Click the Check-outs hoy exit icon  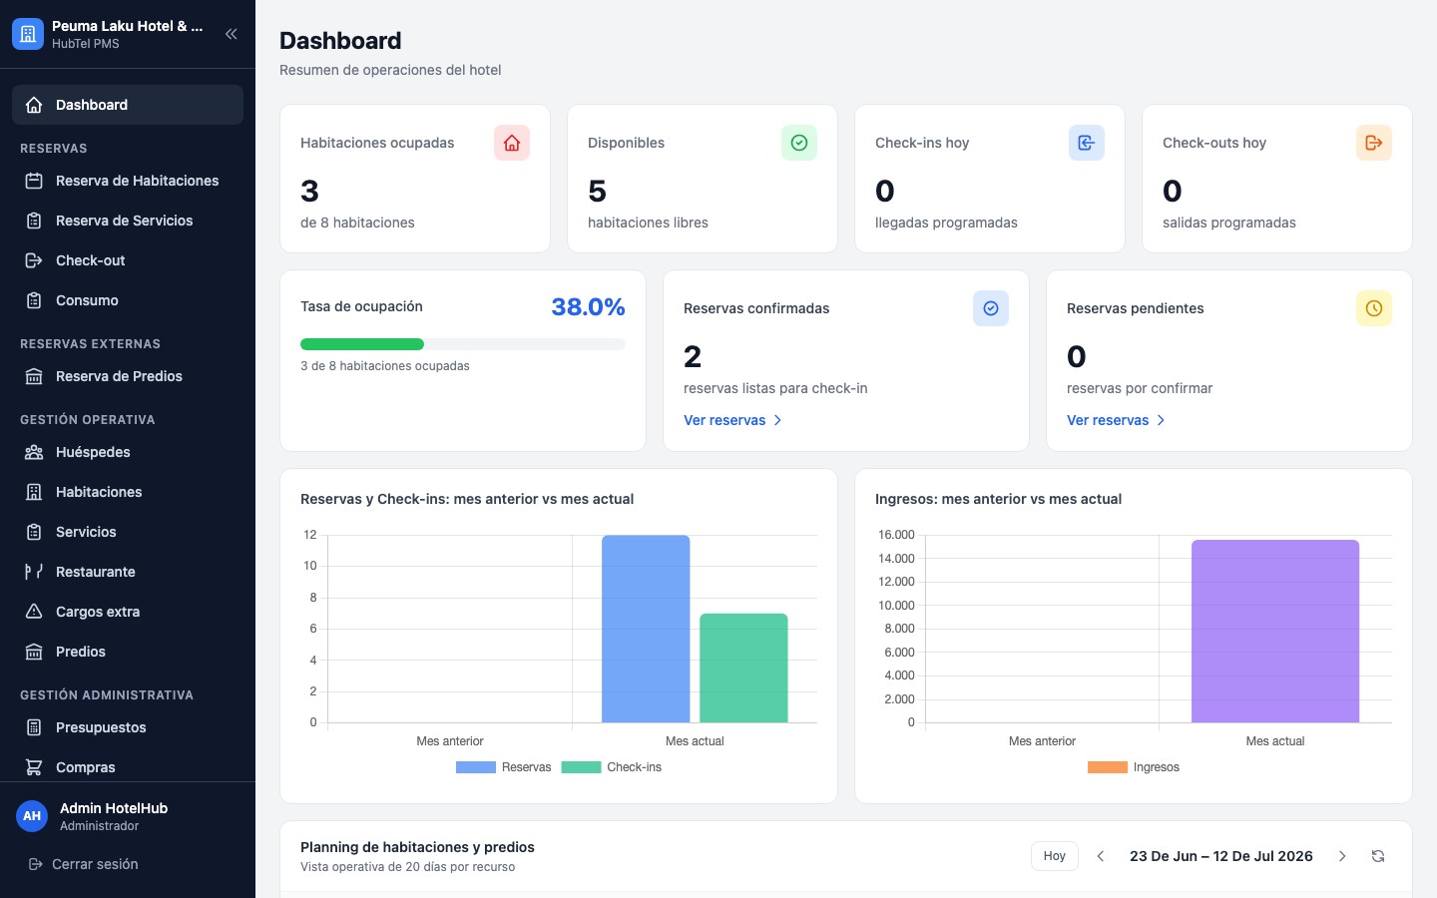pos(1374,143)
